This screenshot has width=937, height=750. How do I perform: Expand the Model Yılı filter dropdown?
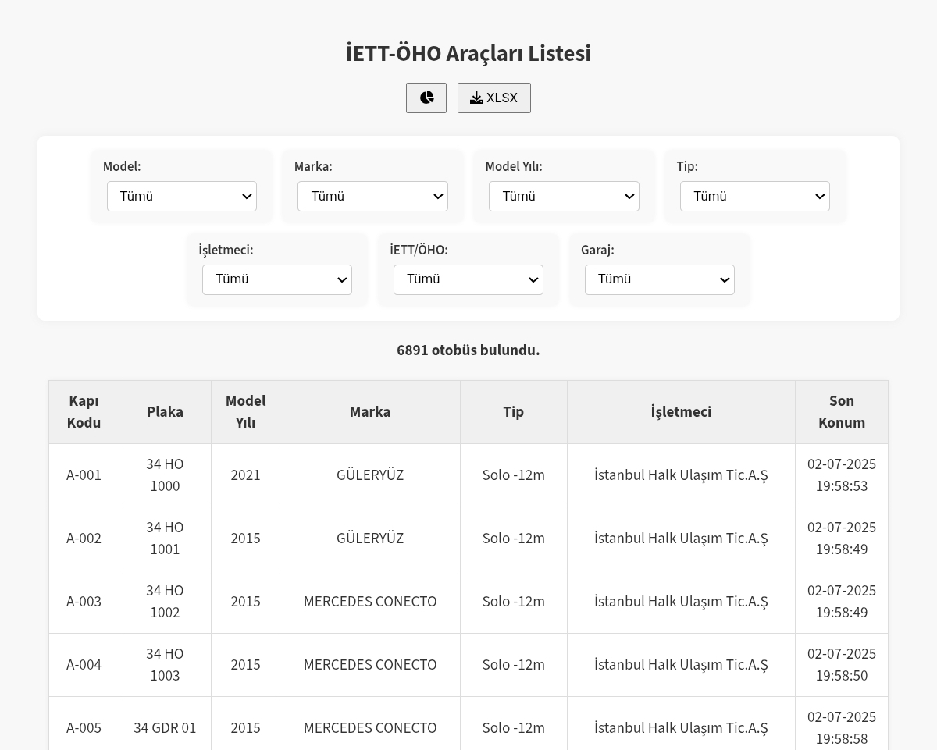(x=564, y=196)
